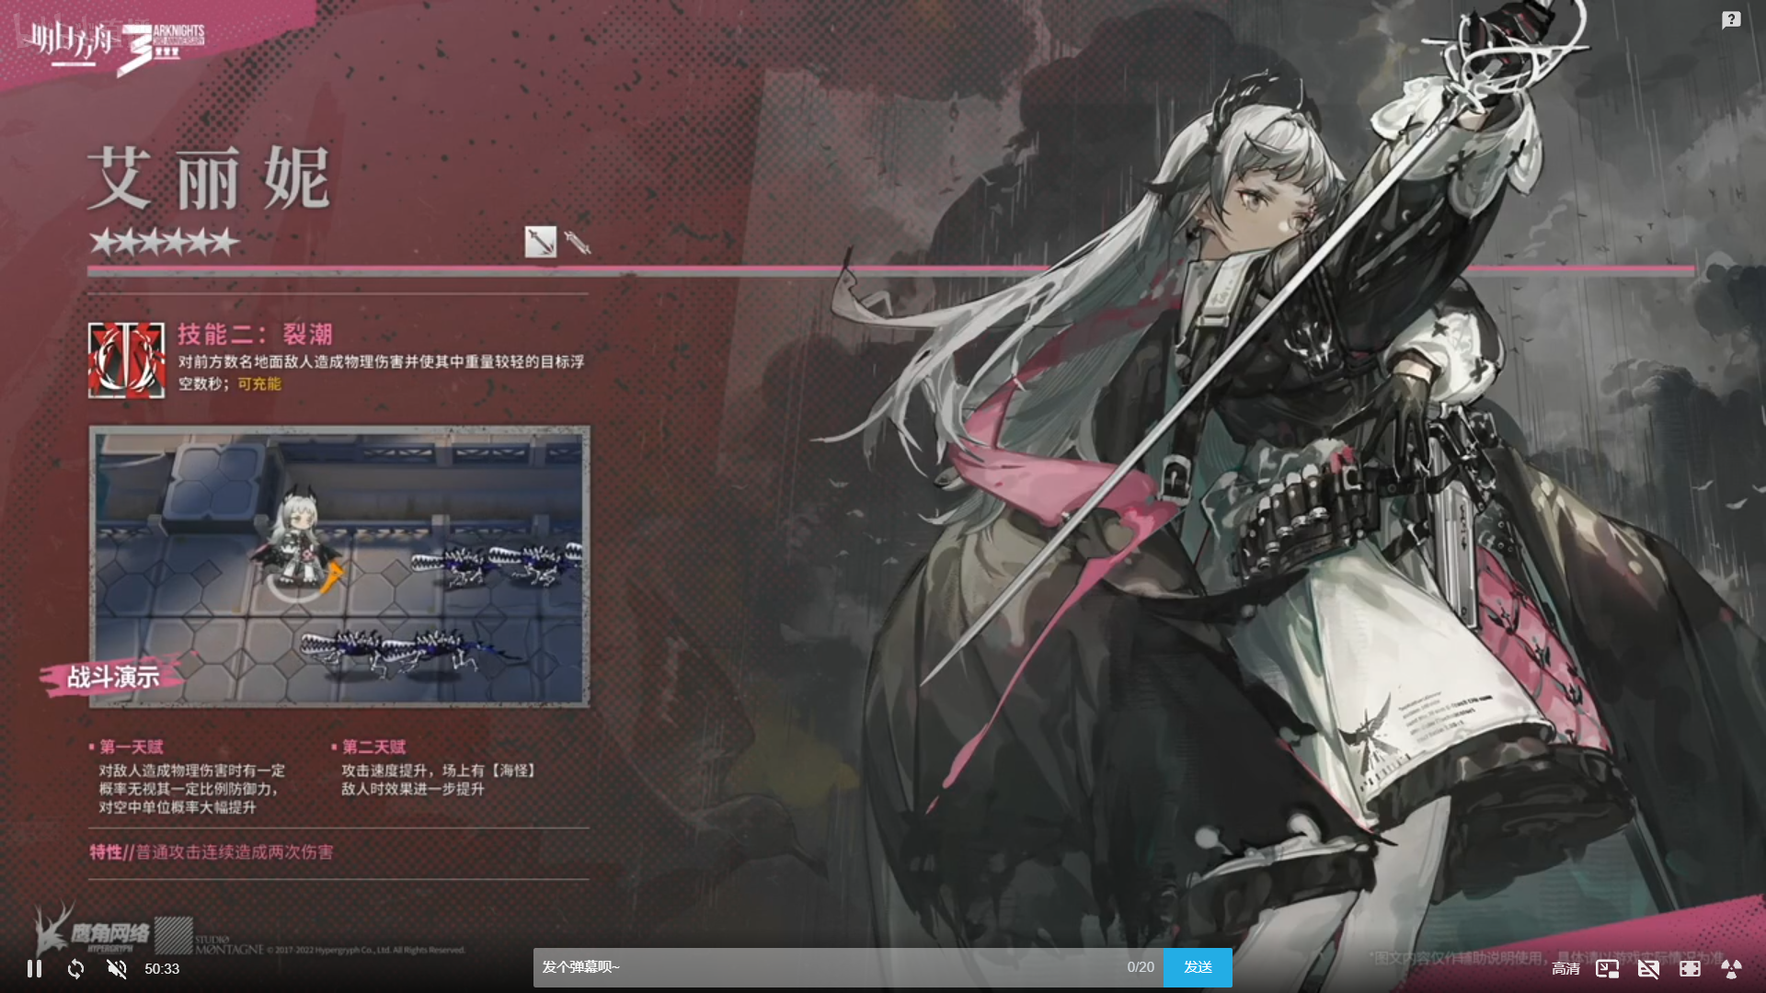Open the help question mark icon
The height and width of the screenshot is (993, 1766).
(1731, 20)
